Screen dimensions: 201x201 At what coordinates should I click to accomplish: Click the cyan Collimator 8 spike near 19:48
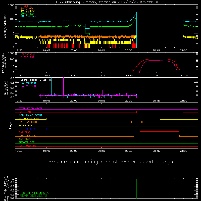(52, 86)
